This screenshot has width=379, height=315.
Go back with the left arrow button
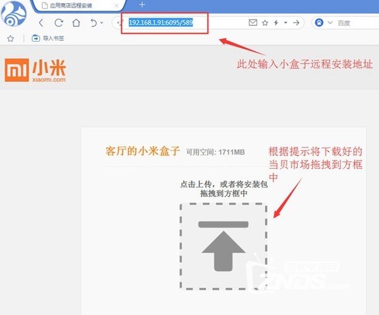pyautogui.click(x=41, y=23)
